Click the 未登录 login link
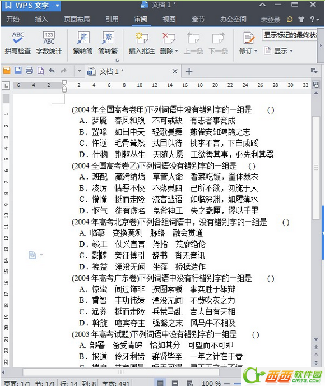This screenshot has width=325, height=386. point(271,20)
